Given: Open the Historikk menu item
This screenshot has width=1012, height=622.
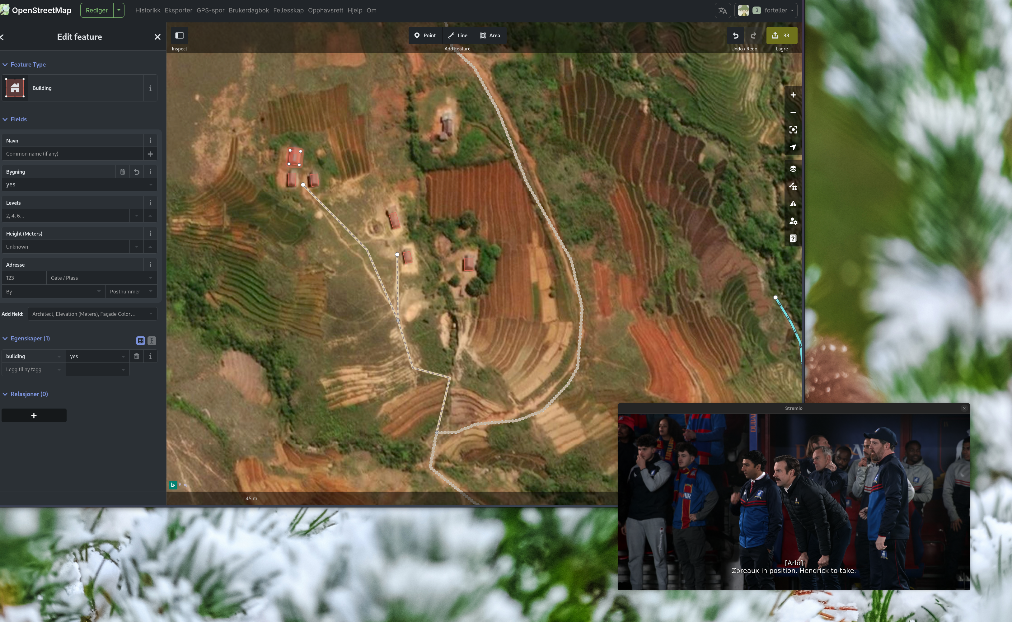Looking at the screenshot, I should (x=147, y=10).
